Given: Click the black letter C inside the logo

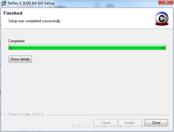Looking at the screenshot, I should point(162,18).
